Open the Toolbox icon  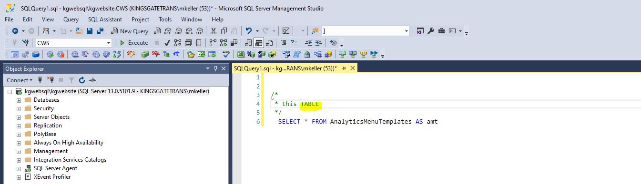pos(441,31)
